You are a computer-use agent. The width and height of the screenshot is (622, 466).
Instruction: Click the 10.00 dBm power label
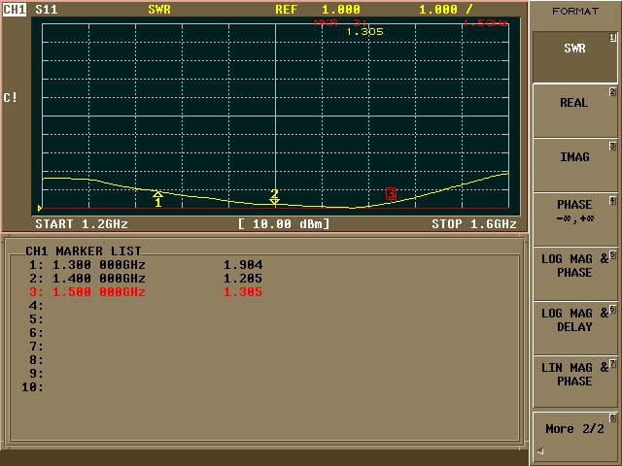click(284, 224)
